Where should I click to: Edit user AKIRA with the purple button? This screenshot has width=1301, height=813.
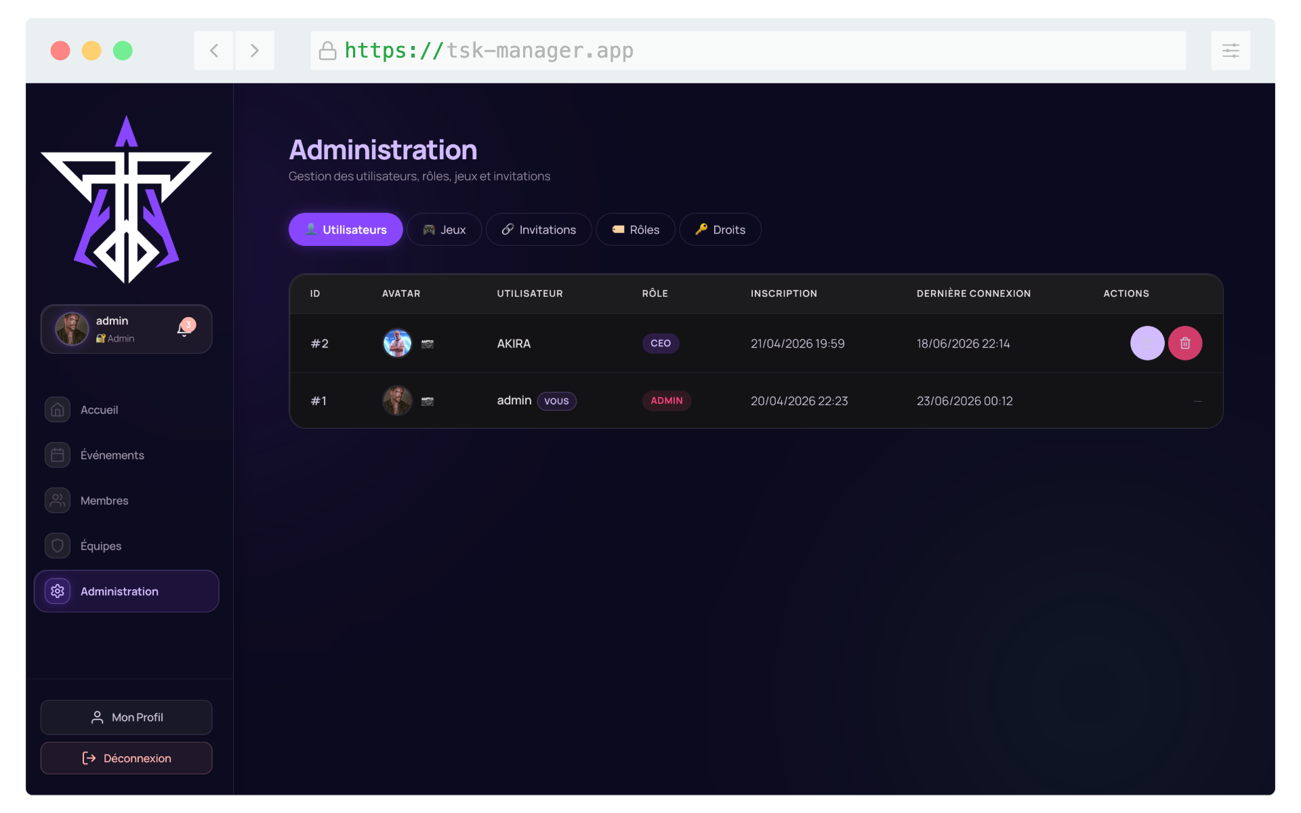coord(1147,343)
